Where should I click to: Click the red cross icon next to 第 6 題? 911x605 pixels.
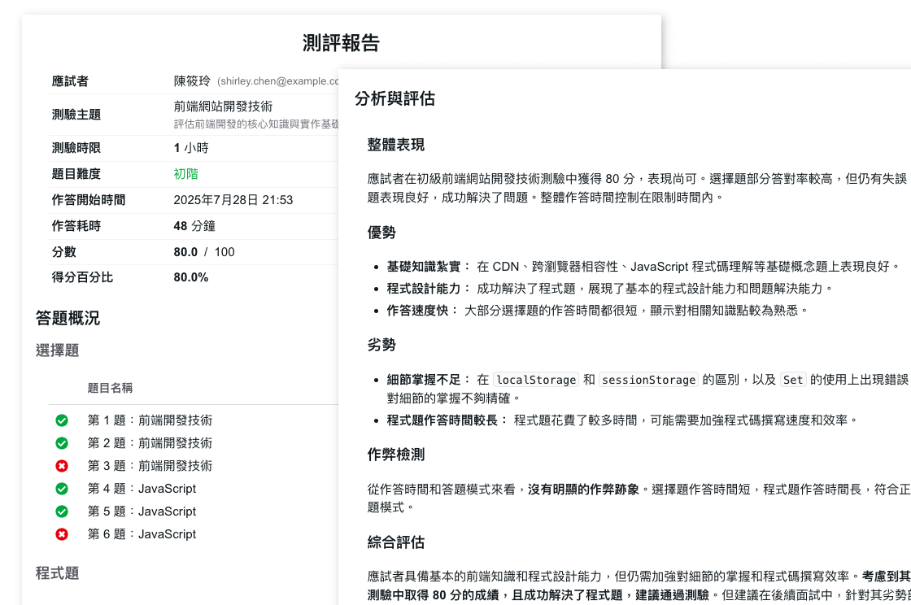pos(61,534)
